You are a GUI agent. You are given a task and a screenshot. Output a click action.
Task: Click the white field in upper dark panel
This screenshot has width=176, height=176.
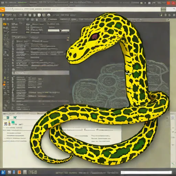point(54,30)
